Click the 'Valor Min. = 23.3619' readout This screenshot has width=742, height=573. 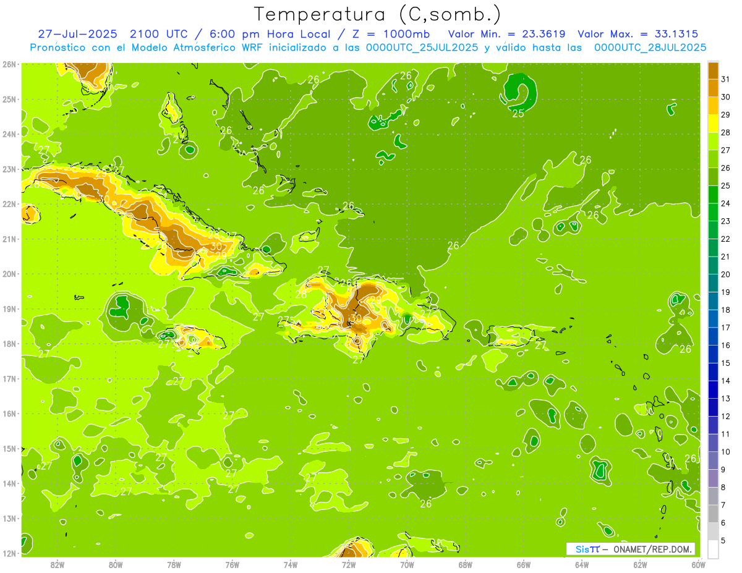coord(506,34)
